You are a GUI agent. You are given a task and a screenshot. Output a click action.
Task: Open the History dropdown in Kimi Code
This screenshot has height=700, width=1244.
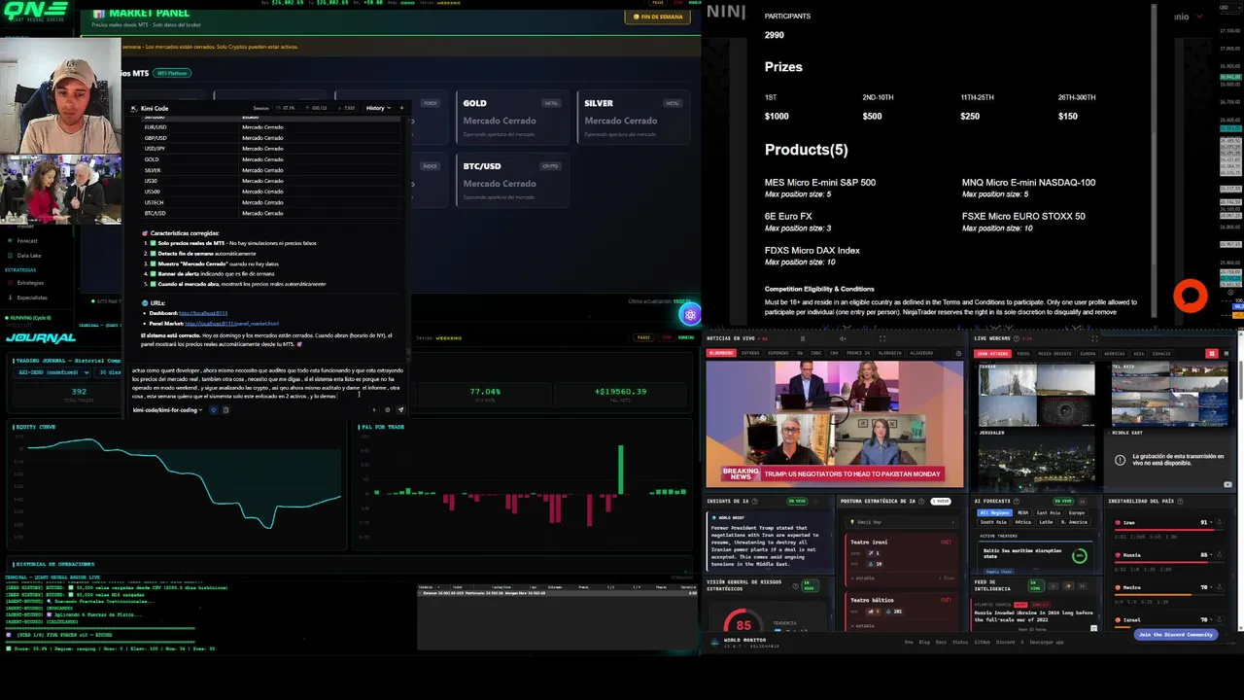pos(378,108)
